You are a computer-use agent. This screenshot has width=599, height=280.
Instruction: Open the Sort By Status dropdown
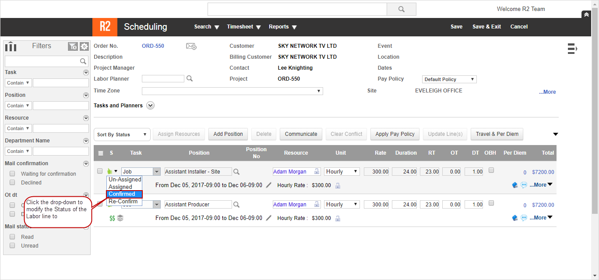122,135
